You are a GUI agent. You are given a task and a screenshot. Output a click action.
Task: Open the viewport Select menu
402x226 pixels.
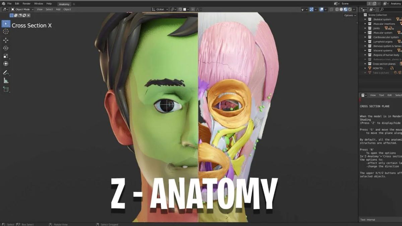[x=49, y=9]
